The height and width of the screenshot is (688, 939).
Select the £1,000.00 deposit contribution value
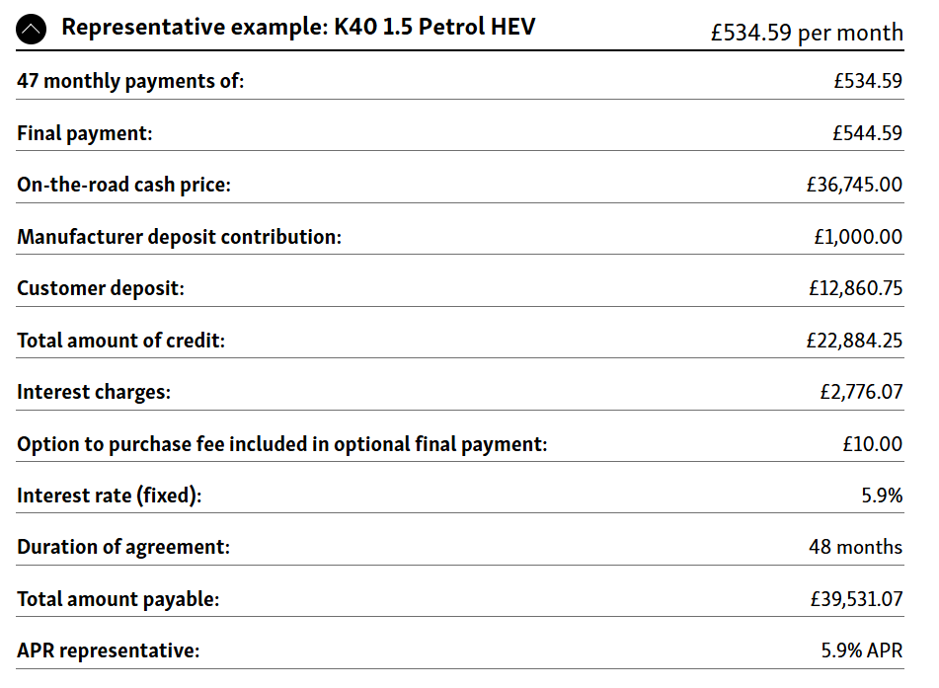pos(857,237)
